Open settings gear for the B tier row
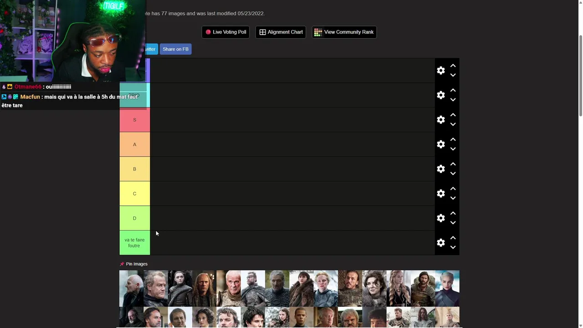 click(x=440, y=169)
